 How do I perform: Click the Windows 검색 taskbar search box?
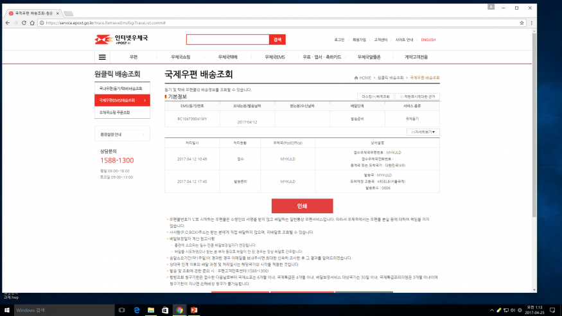(64, 310)
